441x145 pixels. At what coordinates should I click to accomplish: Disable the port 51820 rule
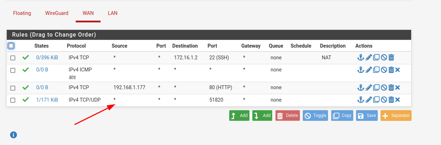click(384, 100)
